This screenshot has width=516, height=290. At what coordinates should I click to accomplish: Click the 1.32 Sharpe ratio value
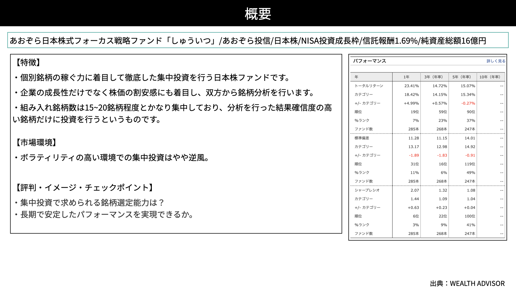click(443, 190)
